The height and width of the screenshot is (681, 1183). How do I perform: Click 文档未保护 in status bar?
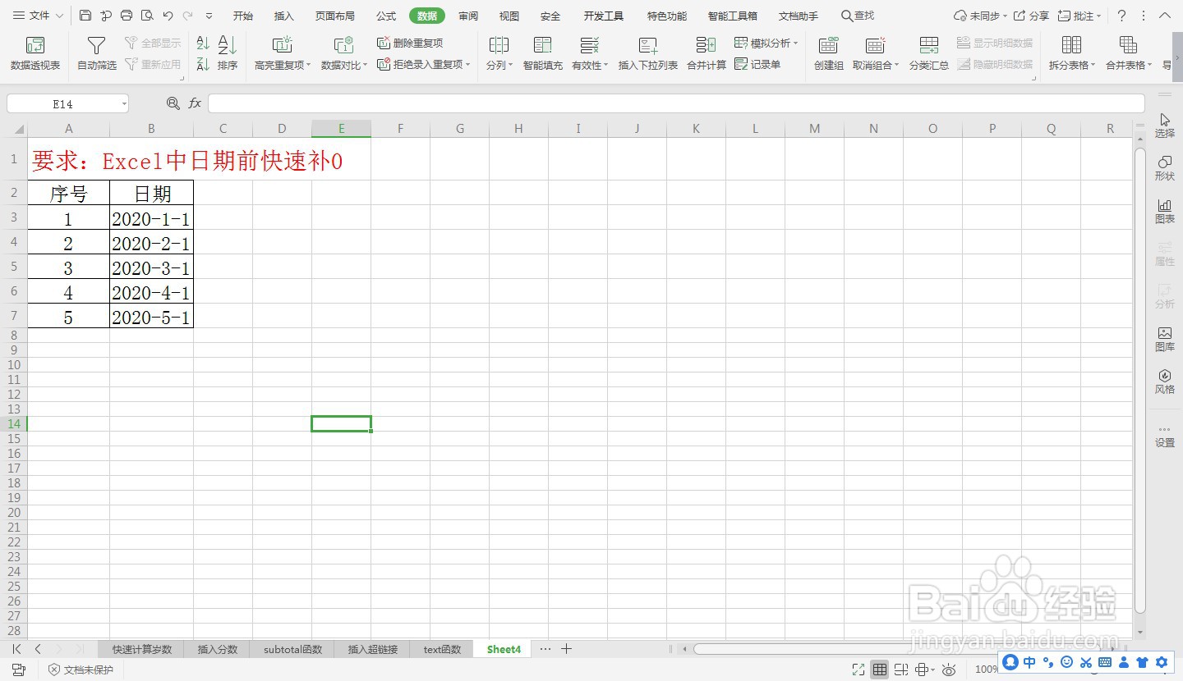click(x=81, y=670)
